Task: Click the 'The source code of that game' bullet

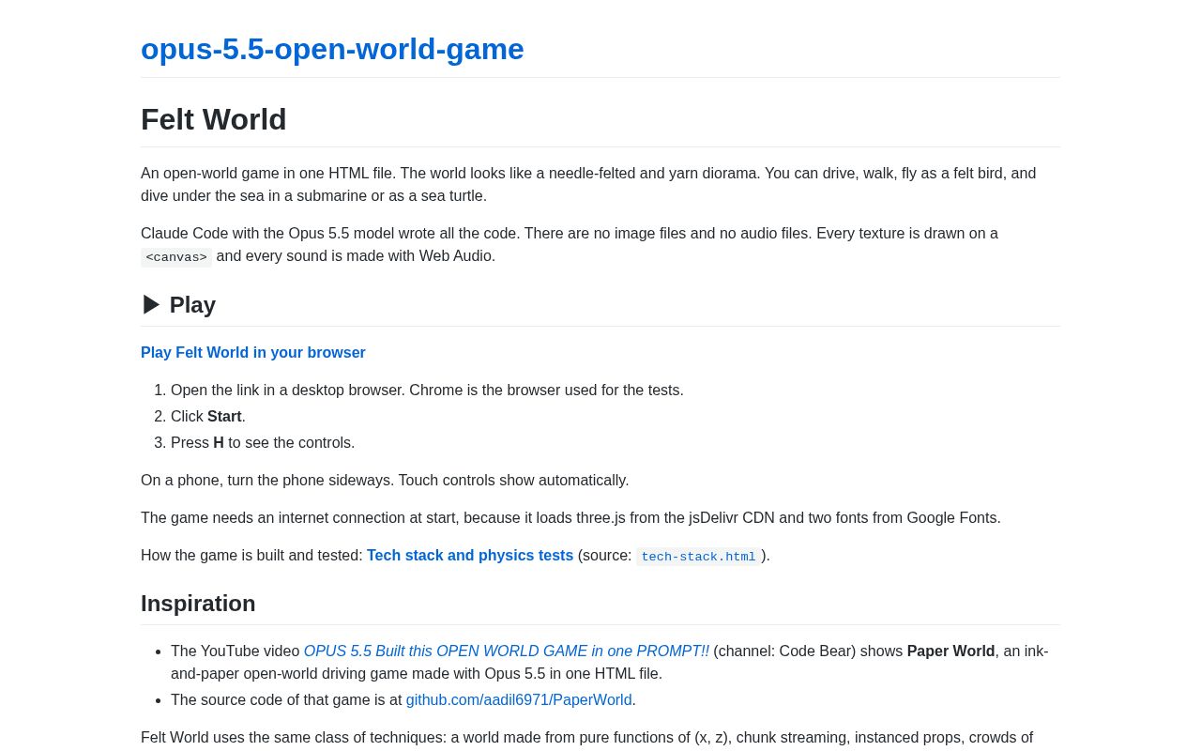Action: pos(403,700)
